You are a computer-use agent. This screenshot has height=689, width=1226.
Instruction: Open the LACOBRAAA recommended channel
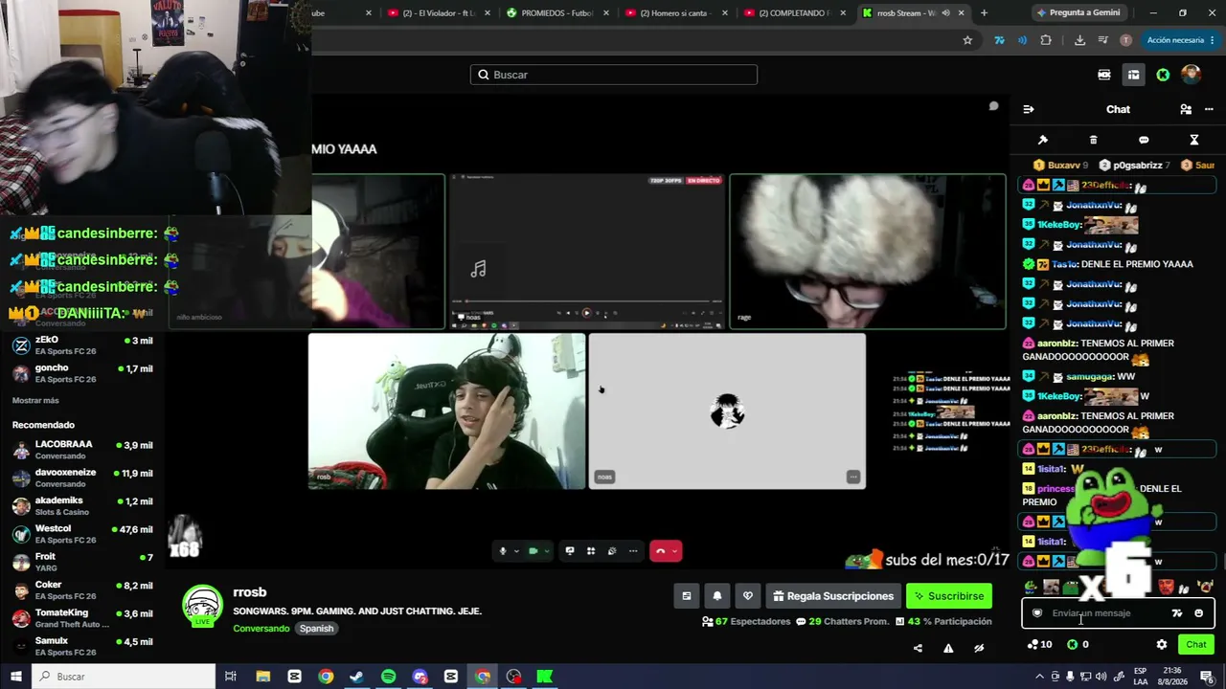coord(82,450)
